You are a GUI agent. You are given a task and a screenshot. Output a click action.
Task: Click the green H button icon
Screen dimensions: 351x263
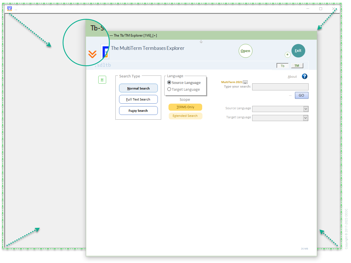(102, 80)
